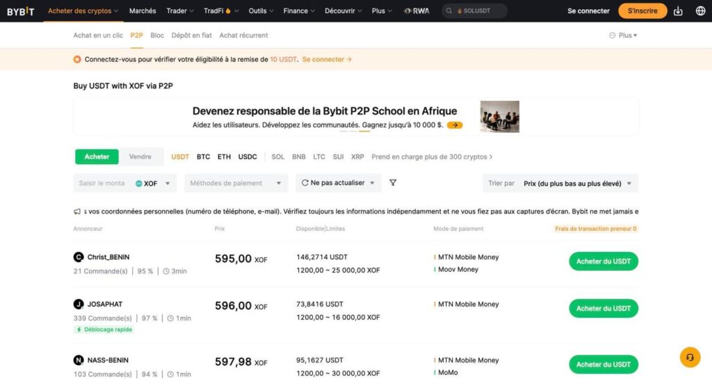Image resolution: width=712 pixels, height=379 pixels.
Task: Switch to the Vendre toggle
Action: pos(140,156)
